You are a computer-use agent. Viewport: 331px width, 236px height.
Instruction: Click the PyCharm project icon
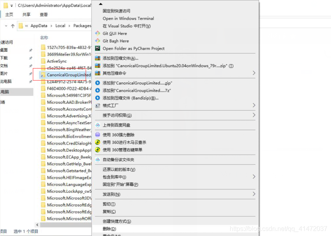click(x=98, y=48)
